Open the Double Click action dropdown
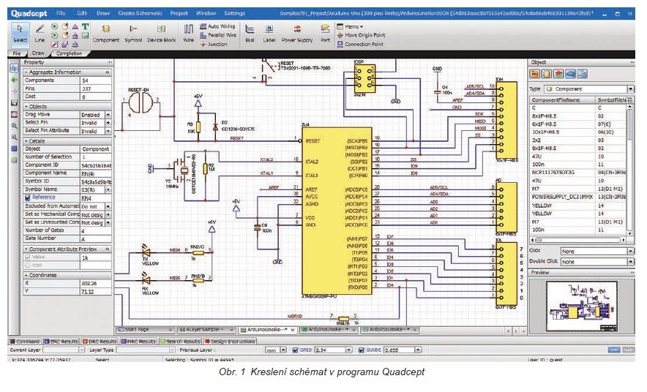The width and height of the screenshot is (647, 392). 630,262
